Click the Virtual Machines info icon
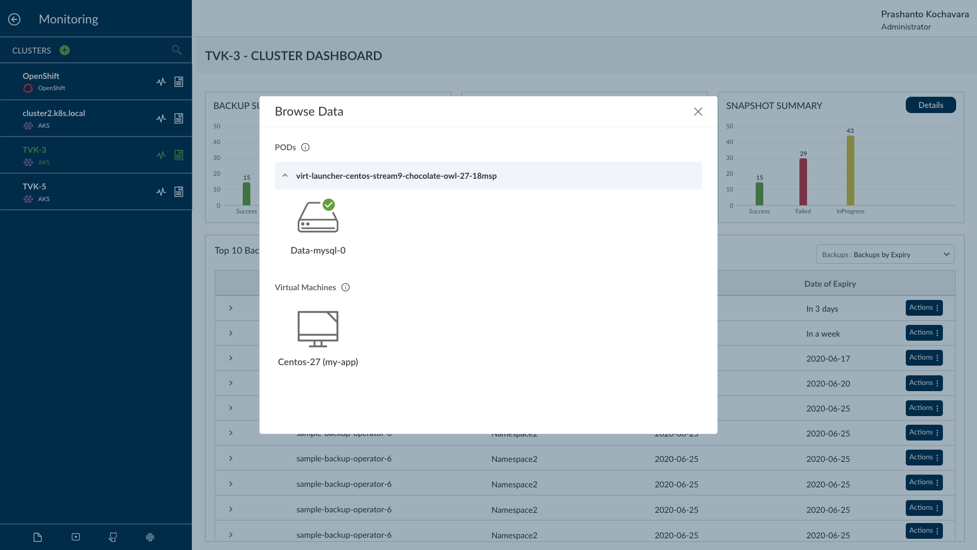The image size is (977, 550). [x=346, y=288]
